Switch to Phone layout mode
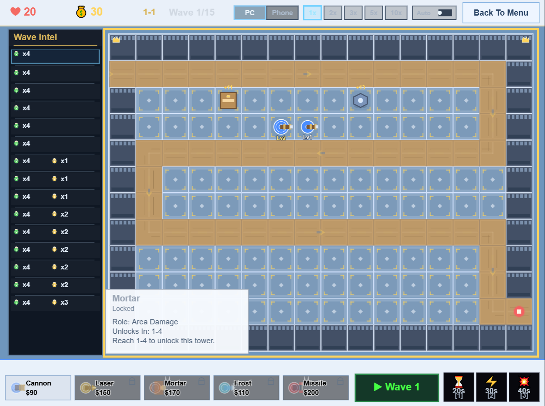The height and width of the screenshot is (406, 545). pos(282,13)
